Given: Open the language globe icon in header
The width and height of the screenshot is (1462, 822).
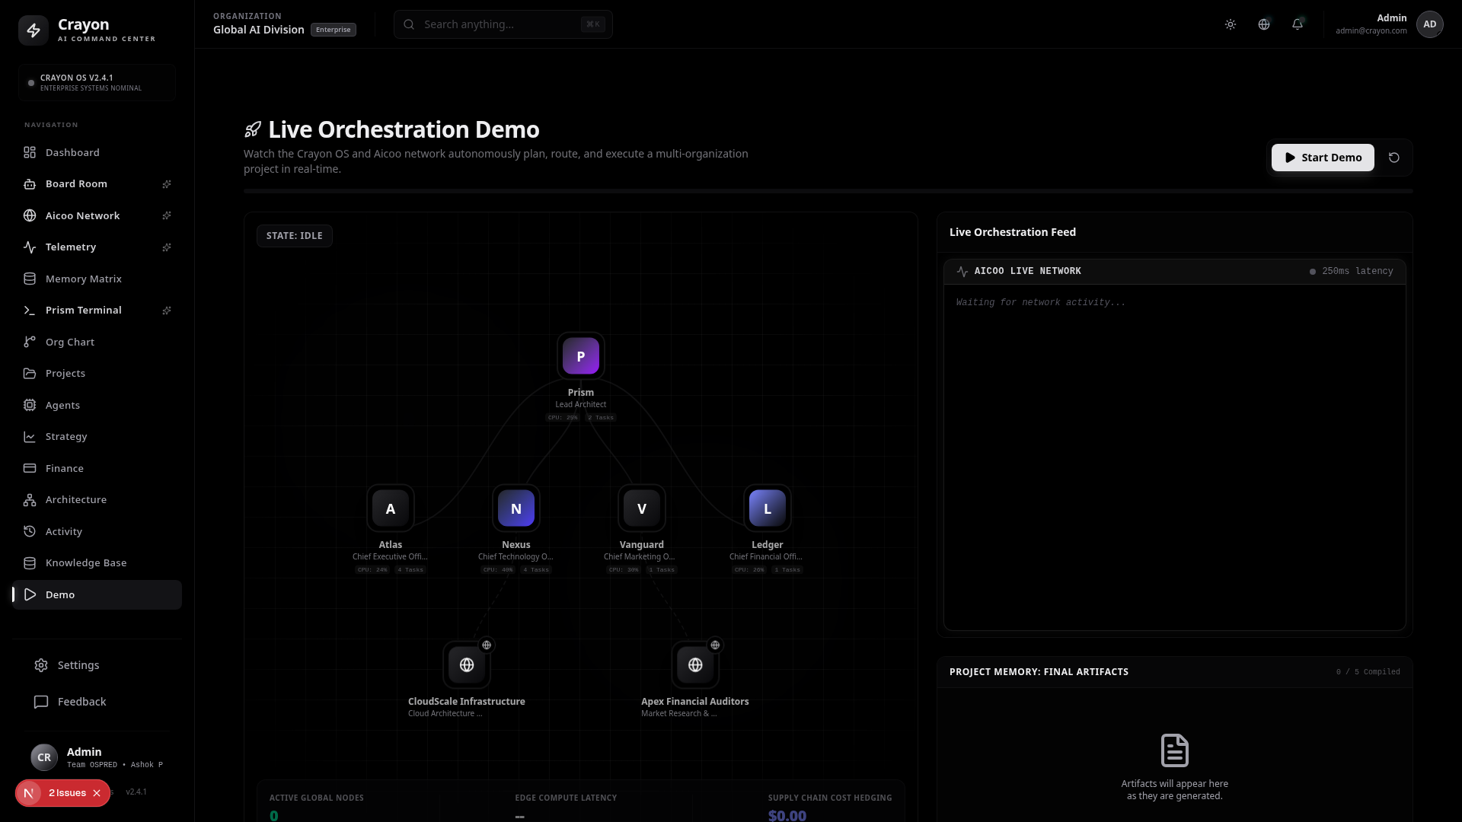Looking at the screenshot, I should (1264, 24).
